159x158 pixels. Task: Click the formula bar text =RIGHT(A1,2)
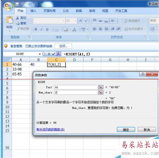pos(77,54)
